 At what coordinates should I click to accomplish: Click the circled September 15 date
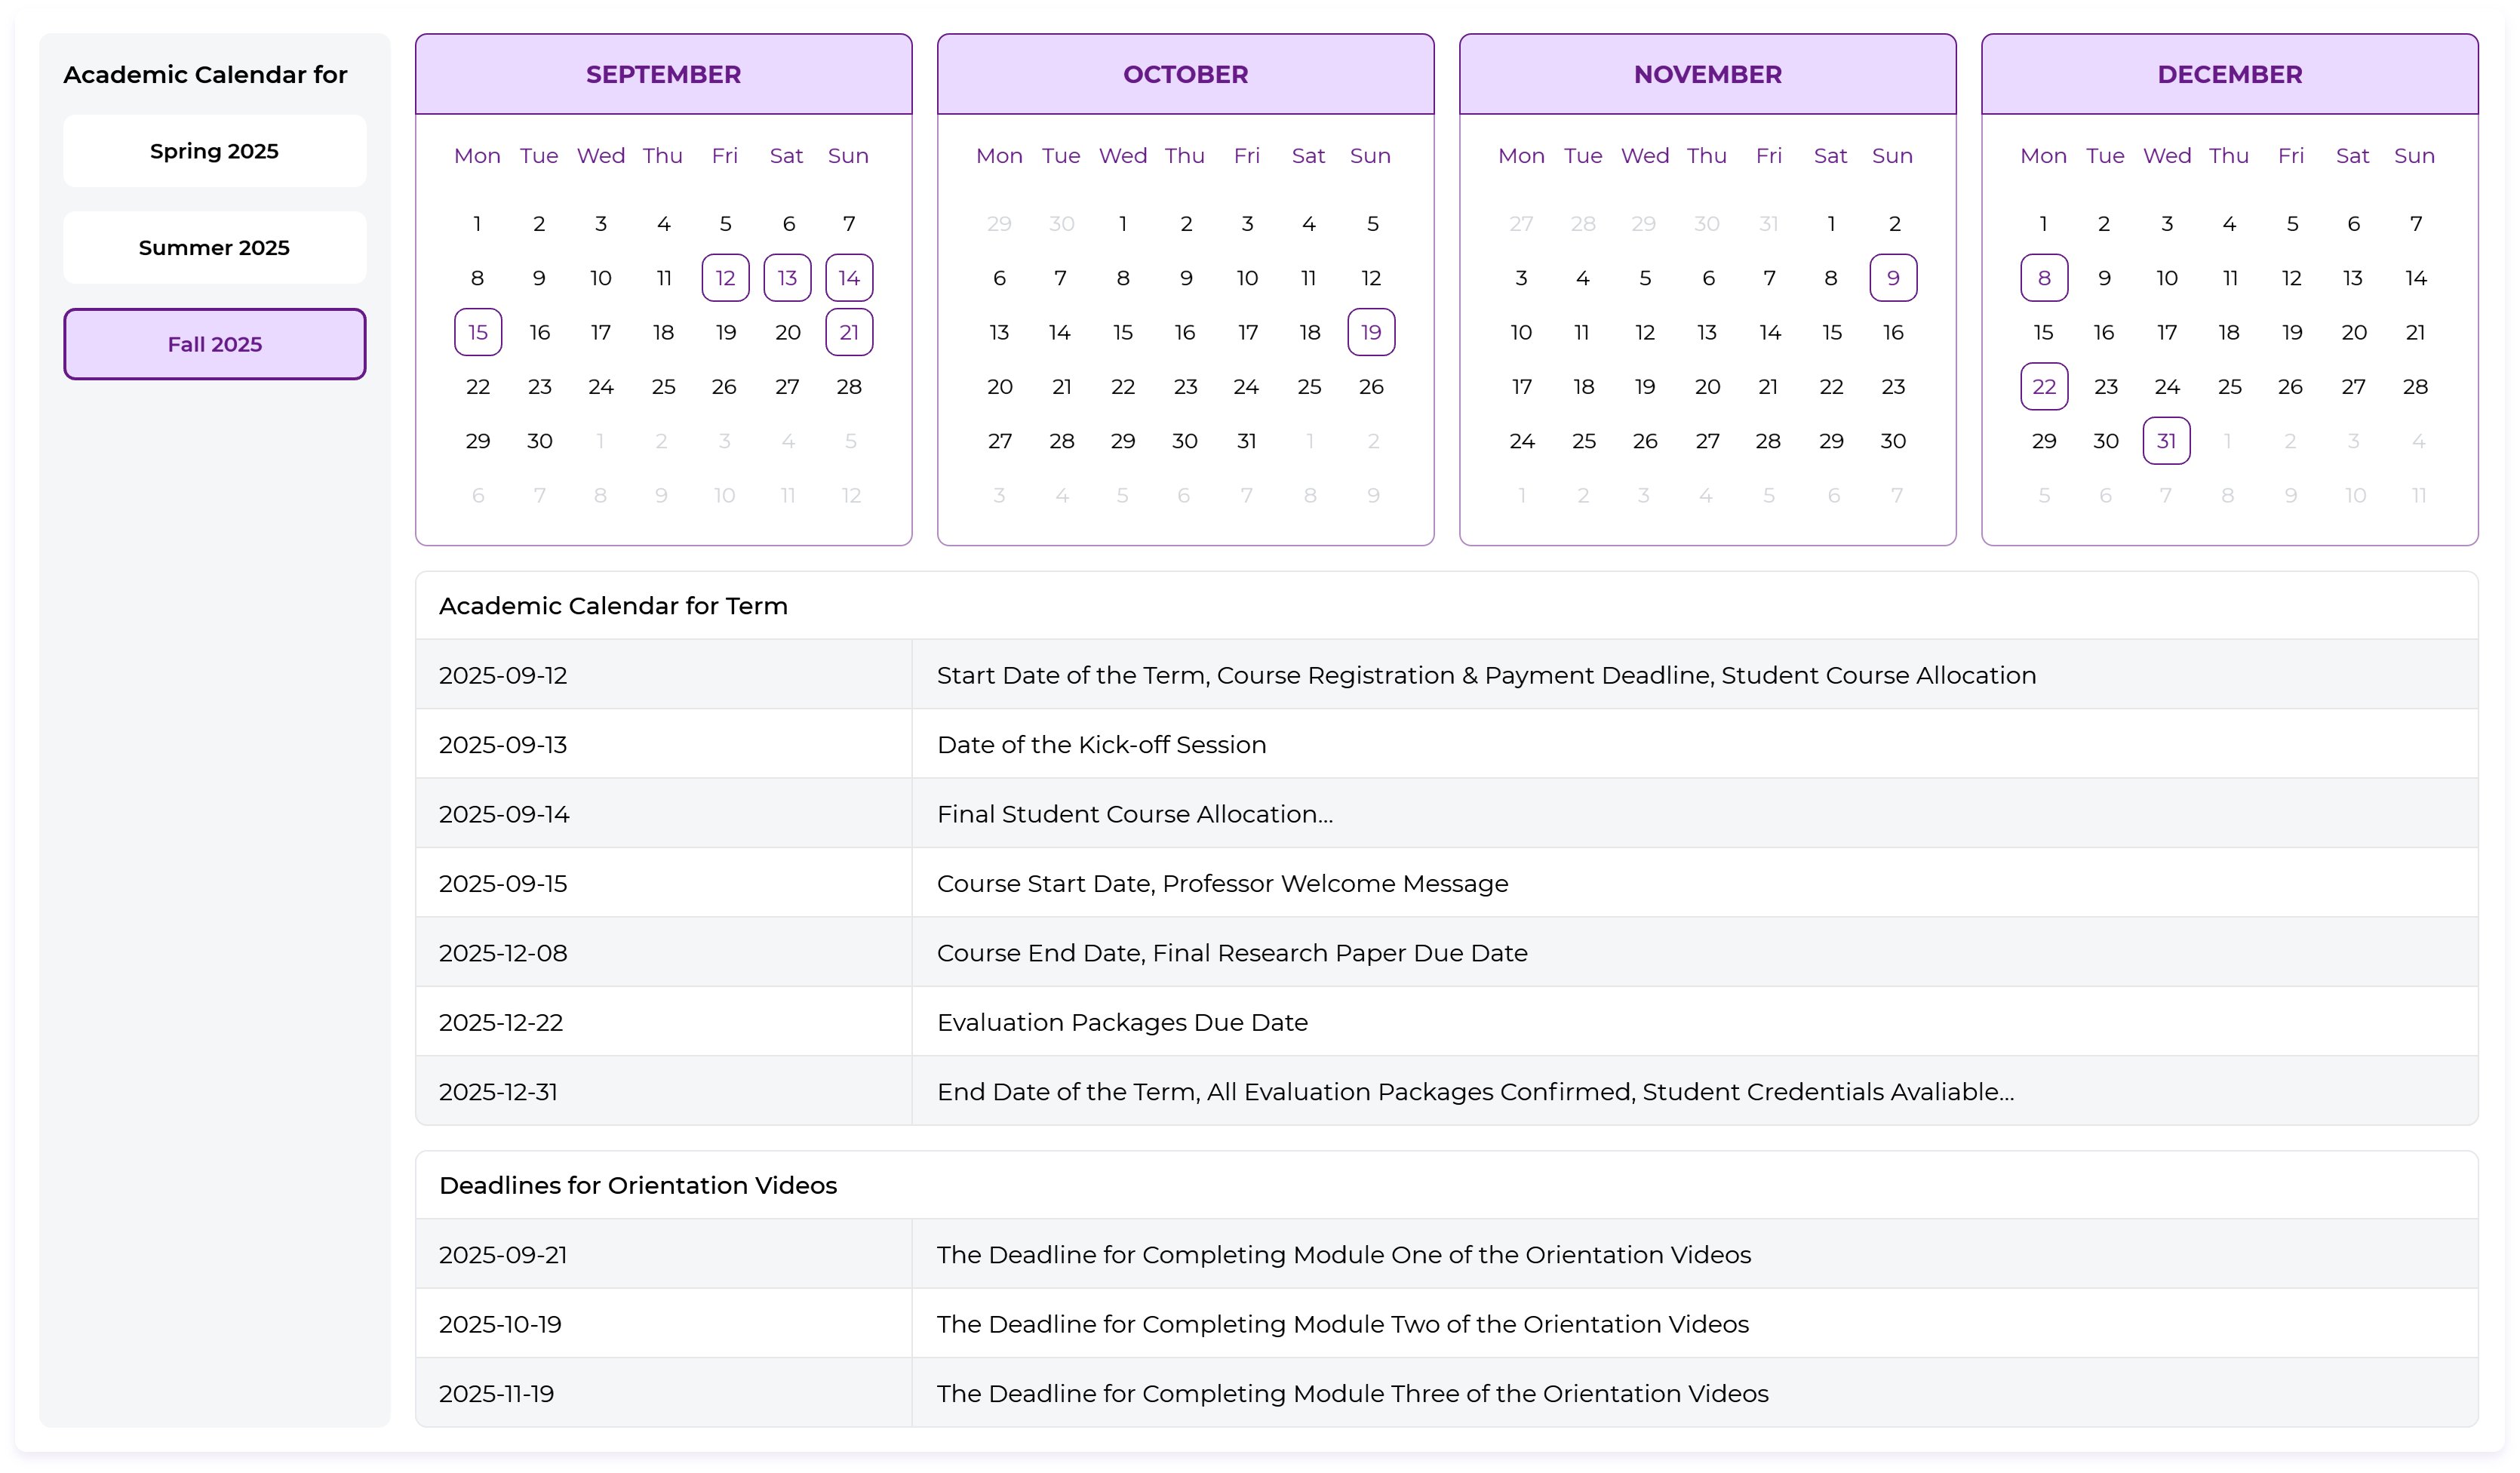(x=478, y=332)
